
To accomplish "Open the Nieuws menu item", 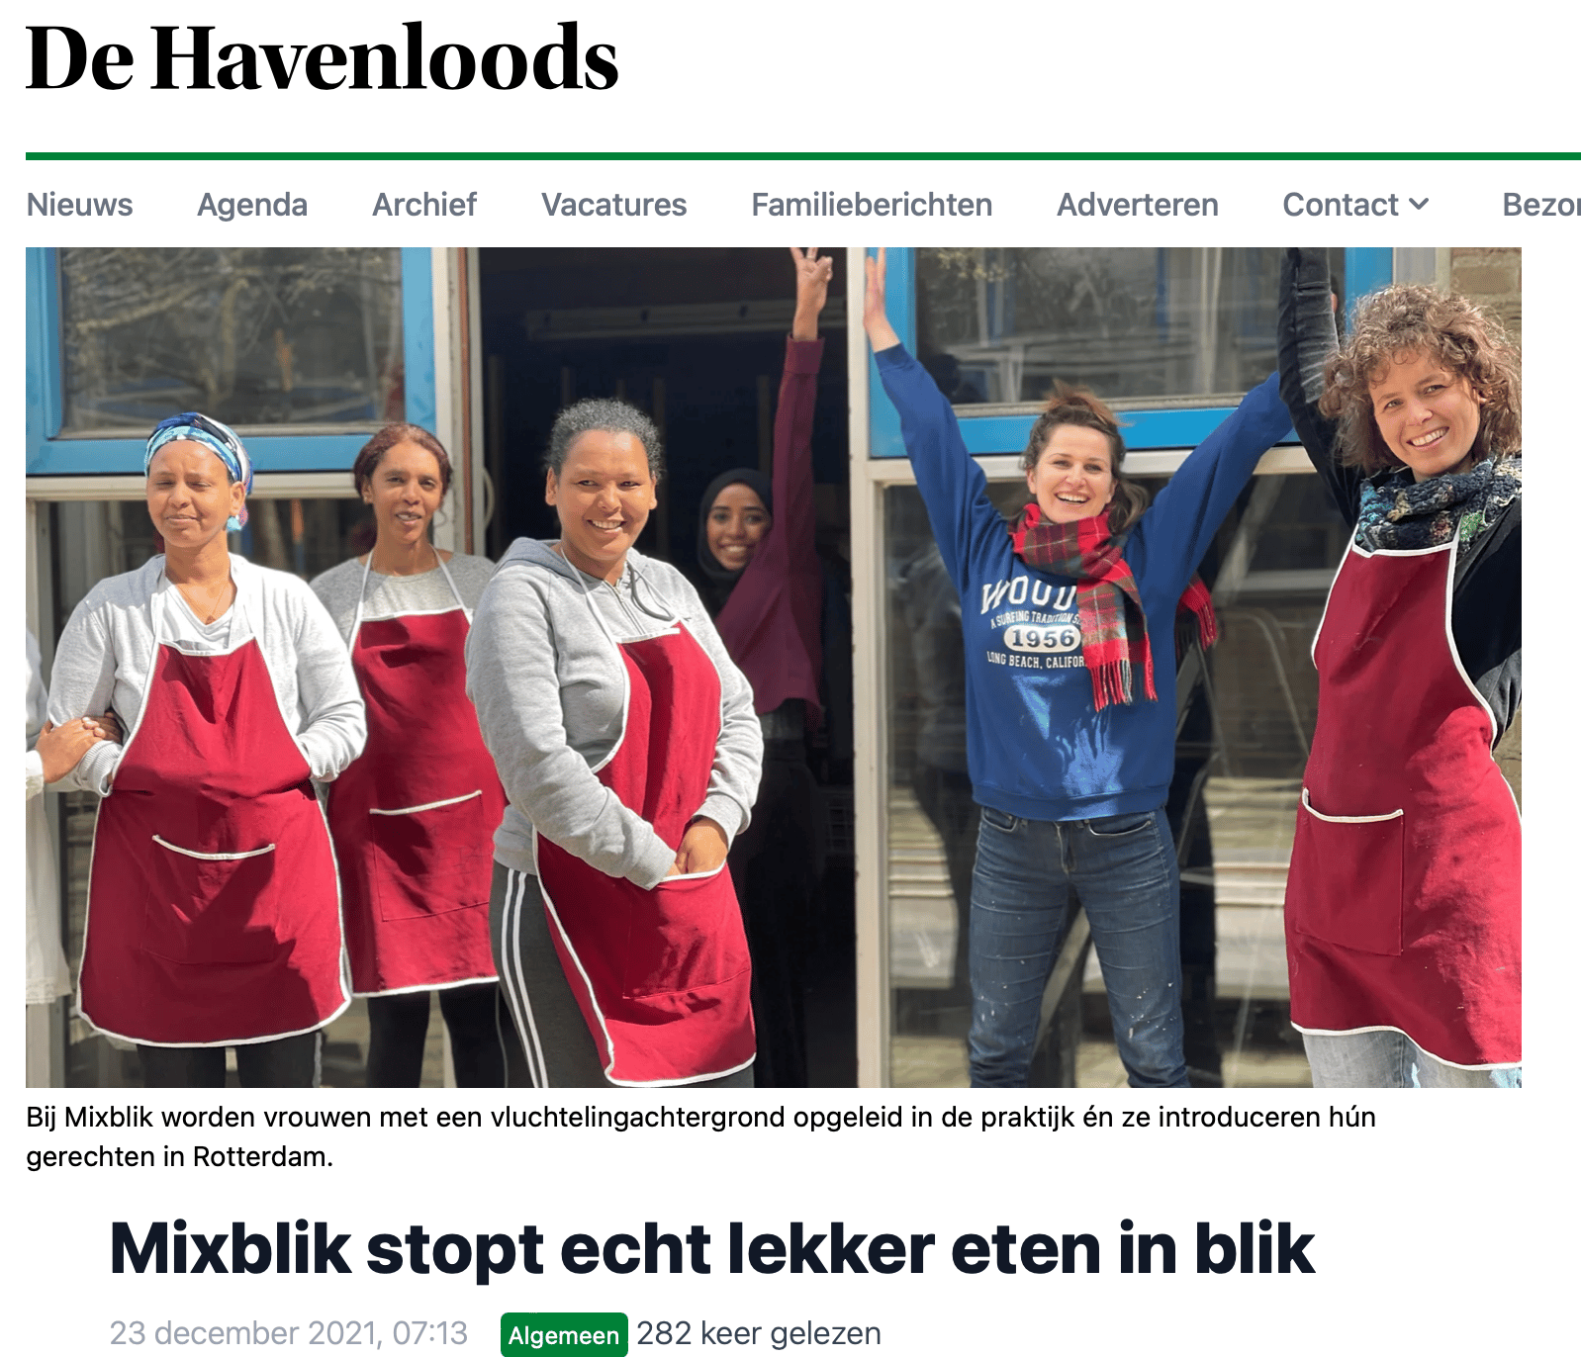I will 79,205.
